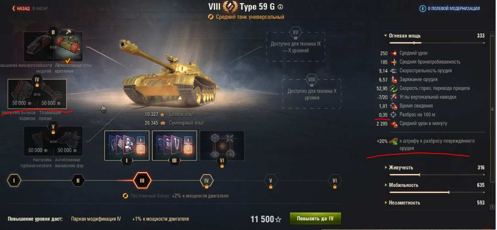Click the locked level VI slot card
Viewport: 497px width, 230px height.
click(x=222, y=145)
